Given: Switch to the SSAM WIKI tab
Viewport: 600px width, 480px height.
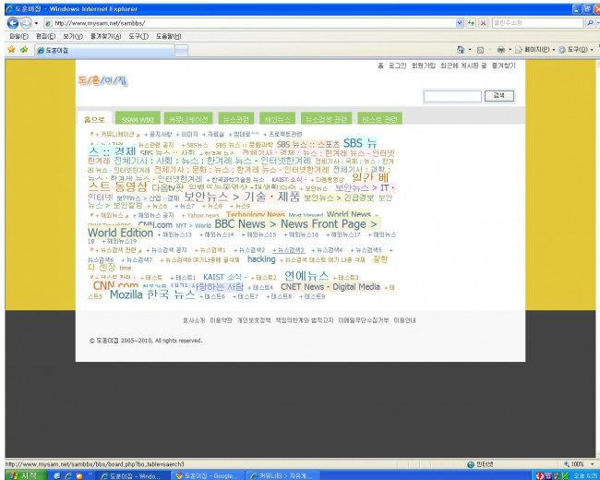Looking at the screenshot, I should pyautogui.click(x=138, y=119).
